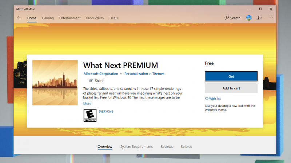This screenshot has width=291, height=163.
Task: Open the Themes category link
Action: click(x=158, y=74)
